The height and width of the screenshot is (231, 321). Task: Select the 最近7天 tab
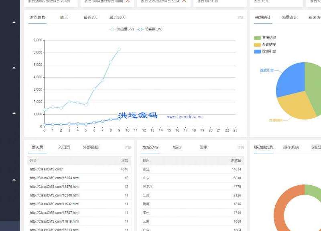[x=91, y=18]
